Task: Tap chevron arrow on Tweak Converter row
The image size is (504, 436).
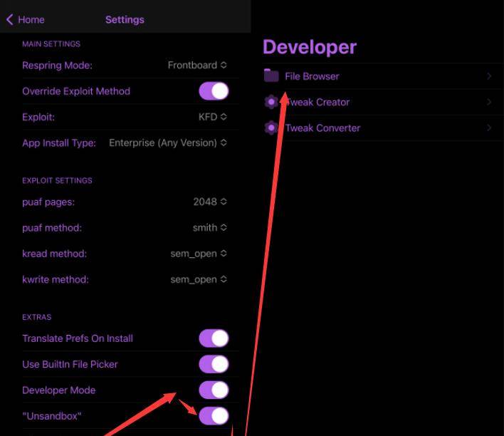Action: coord(489,128)
